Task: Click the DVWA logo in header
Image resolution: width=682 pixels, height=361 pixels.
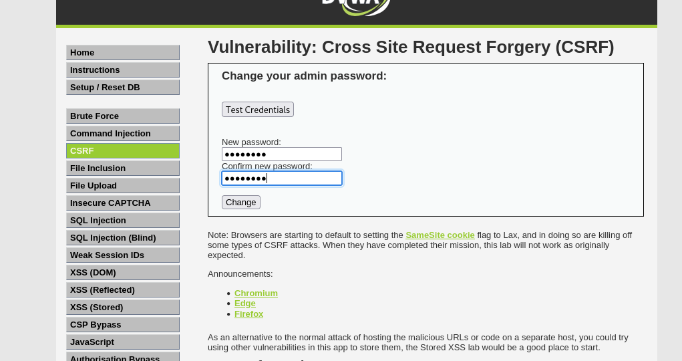Action: pos(356,5)
